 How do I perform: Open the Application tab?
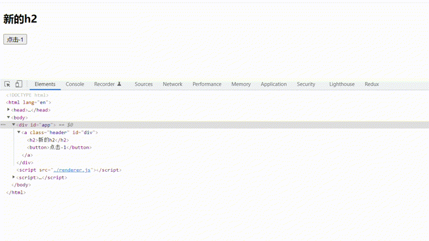pyautogui.click(x=273, y=84)
